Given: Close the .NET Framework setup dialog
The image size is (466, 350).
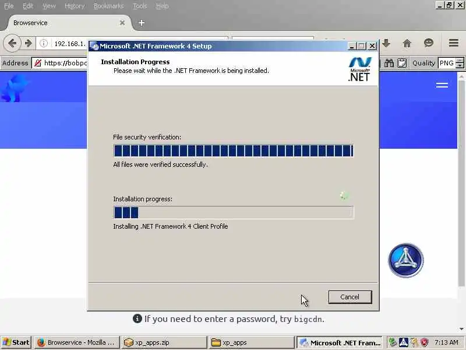Looking at the screenshot, I should 372,46.
